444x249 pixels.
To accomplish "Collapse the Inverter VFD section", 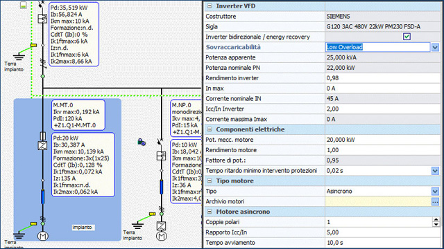I will (x=210, y=6).
